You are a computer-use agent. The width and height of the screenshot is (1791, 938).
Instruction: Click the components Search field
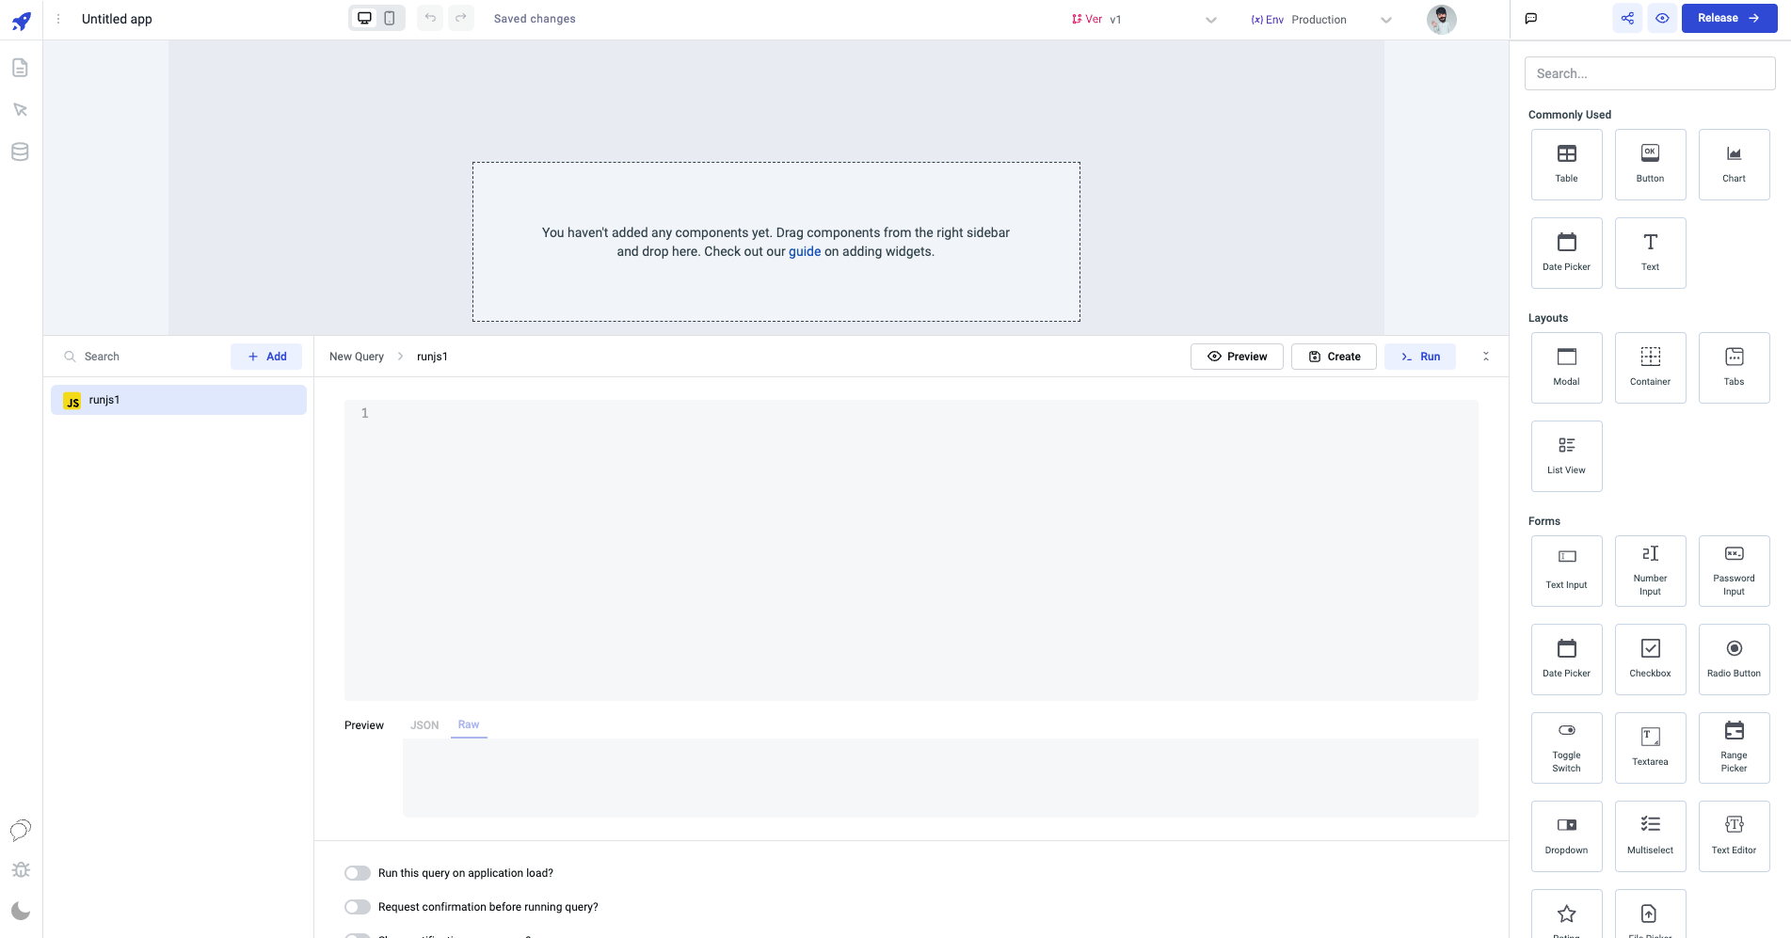pos(1649,73)
